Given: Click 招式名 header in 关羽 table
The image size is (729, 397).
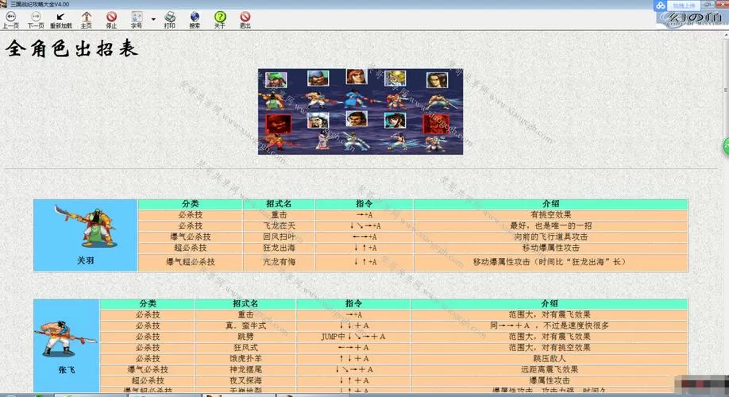Looking at the screenshot, I should (279, 203).
